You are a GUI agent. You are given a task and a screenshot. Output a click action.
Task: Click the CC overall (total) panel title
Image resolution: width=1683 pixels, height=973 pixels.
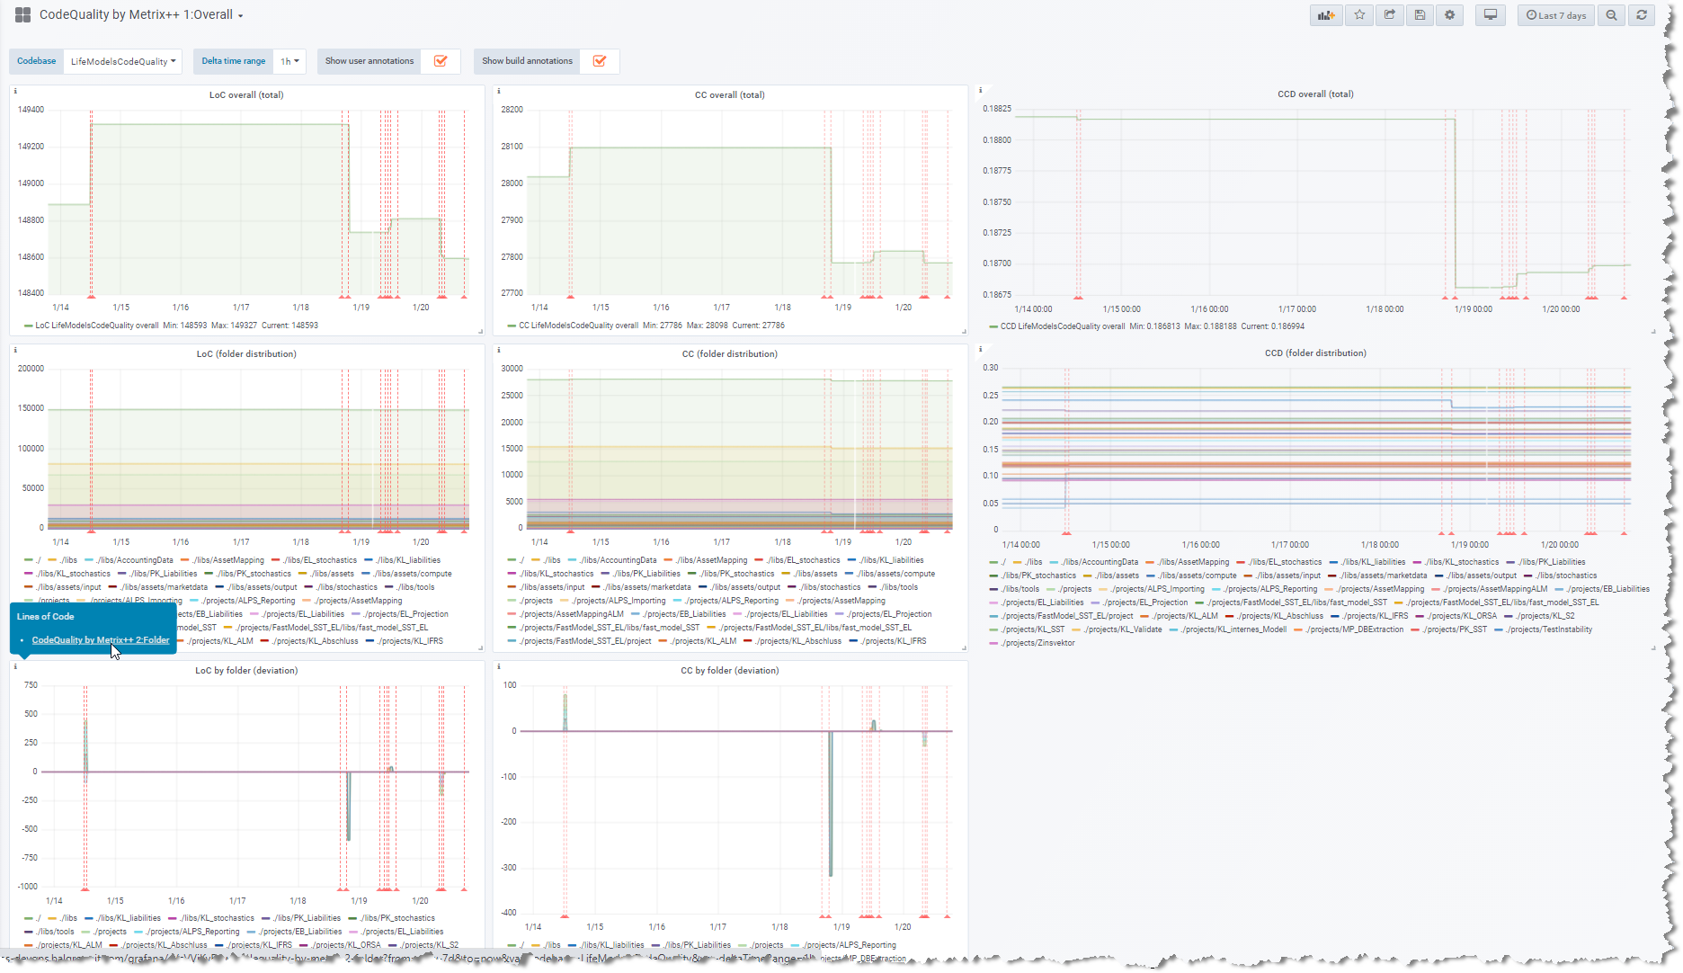(729, 94)
